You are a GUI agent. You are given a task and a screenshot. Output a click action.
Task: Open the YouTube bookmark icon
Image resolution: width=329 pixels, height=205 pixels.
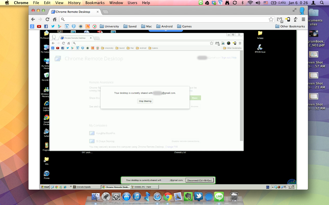pyautogui.click(x=39, y=26)
